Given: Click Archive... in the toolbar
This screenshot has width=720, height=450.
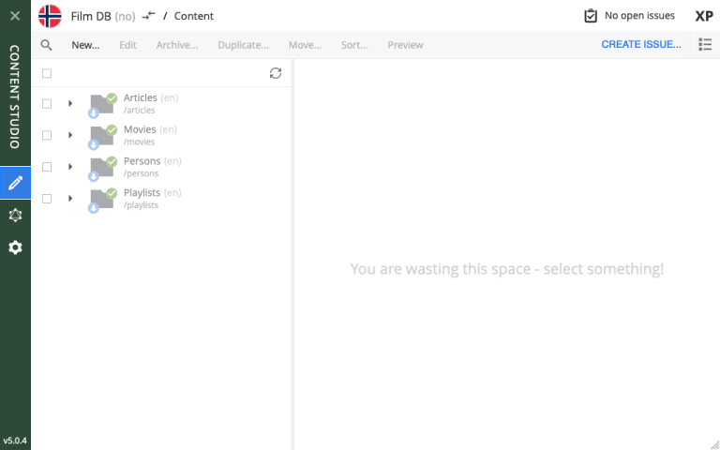Looking at the screenshot, I should [177, 45].
